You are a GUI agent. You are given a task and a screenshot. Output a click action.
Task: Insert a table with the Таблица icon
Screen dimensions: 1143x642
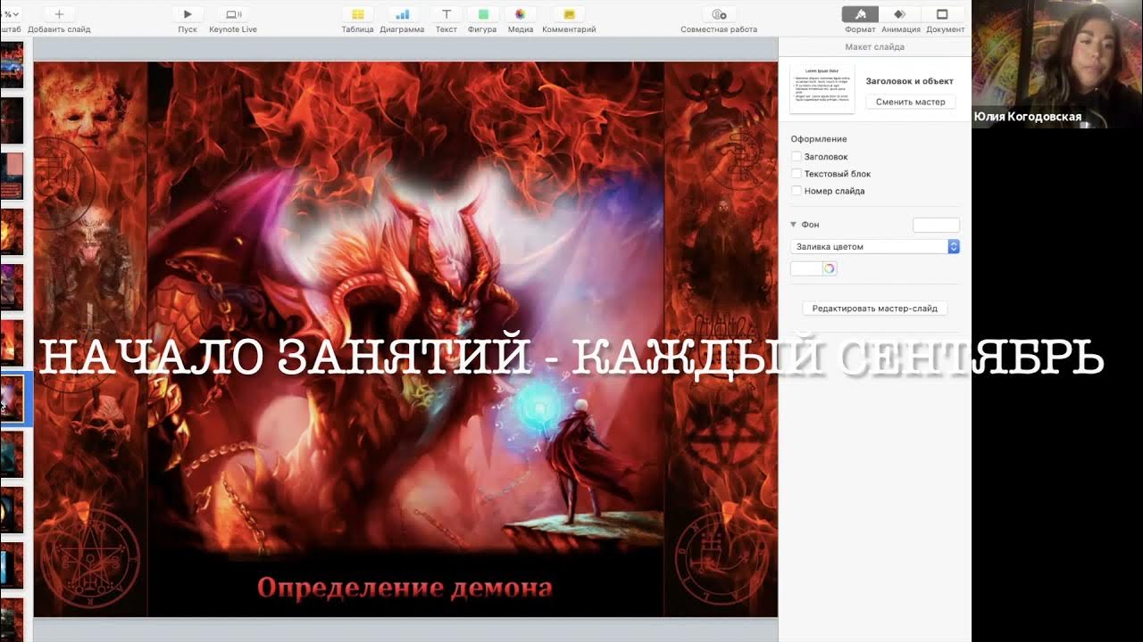coord(357,14)
